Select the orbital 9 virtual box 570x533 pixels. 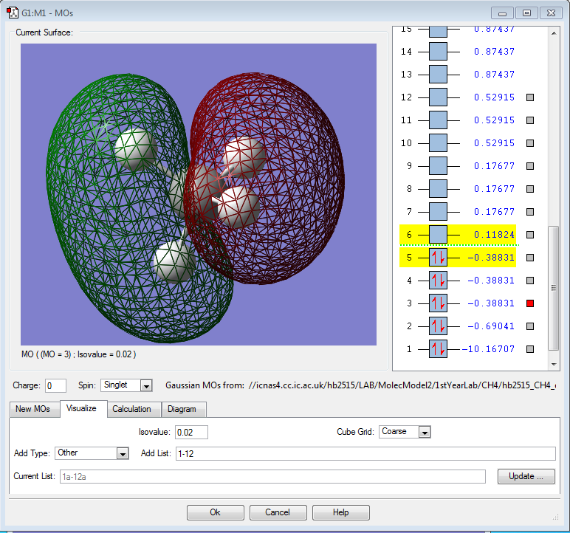click(x=438, y=166)
